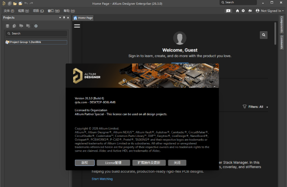This screenshot has width=287, height=187.
Task: Open the Projects panel dropdown arrow
Action: pos(60,18)
